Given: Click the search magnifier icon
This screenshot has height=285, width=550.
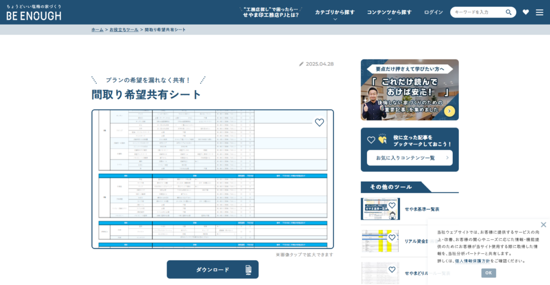Looking at the screenshot, I should pyautogui.click(x=509, y=12).
